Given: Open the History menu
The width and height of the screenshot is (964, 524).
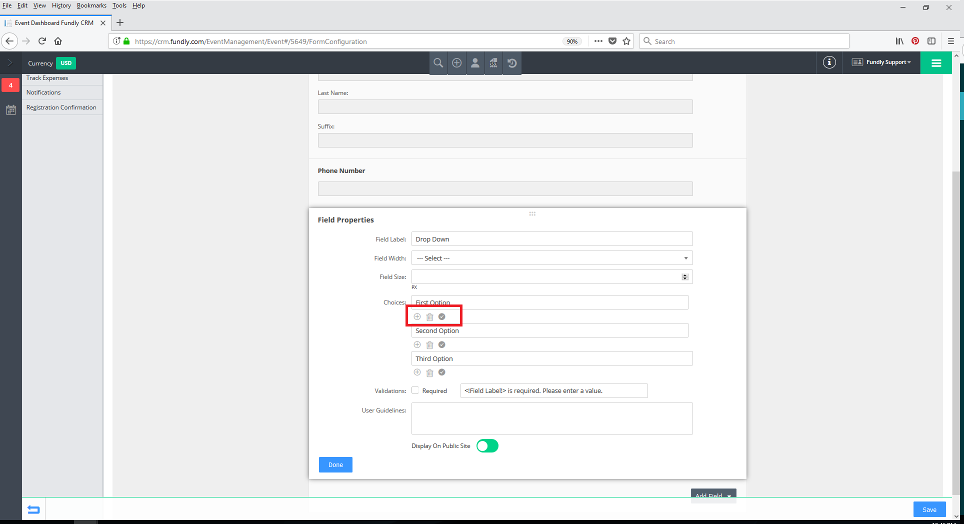Looking at the screenshot, I should tap(61, 5).
